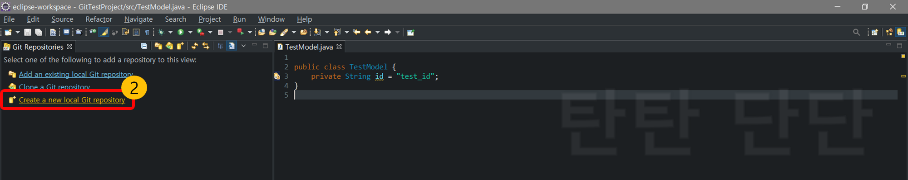Screen dimensions: 908x180
Task: Open the Navigate menu
Action: point(138,19)
